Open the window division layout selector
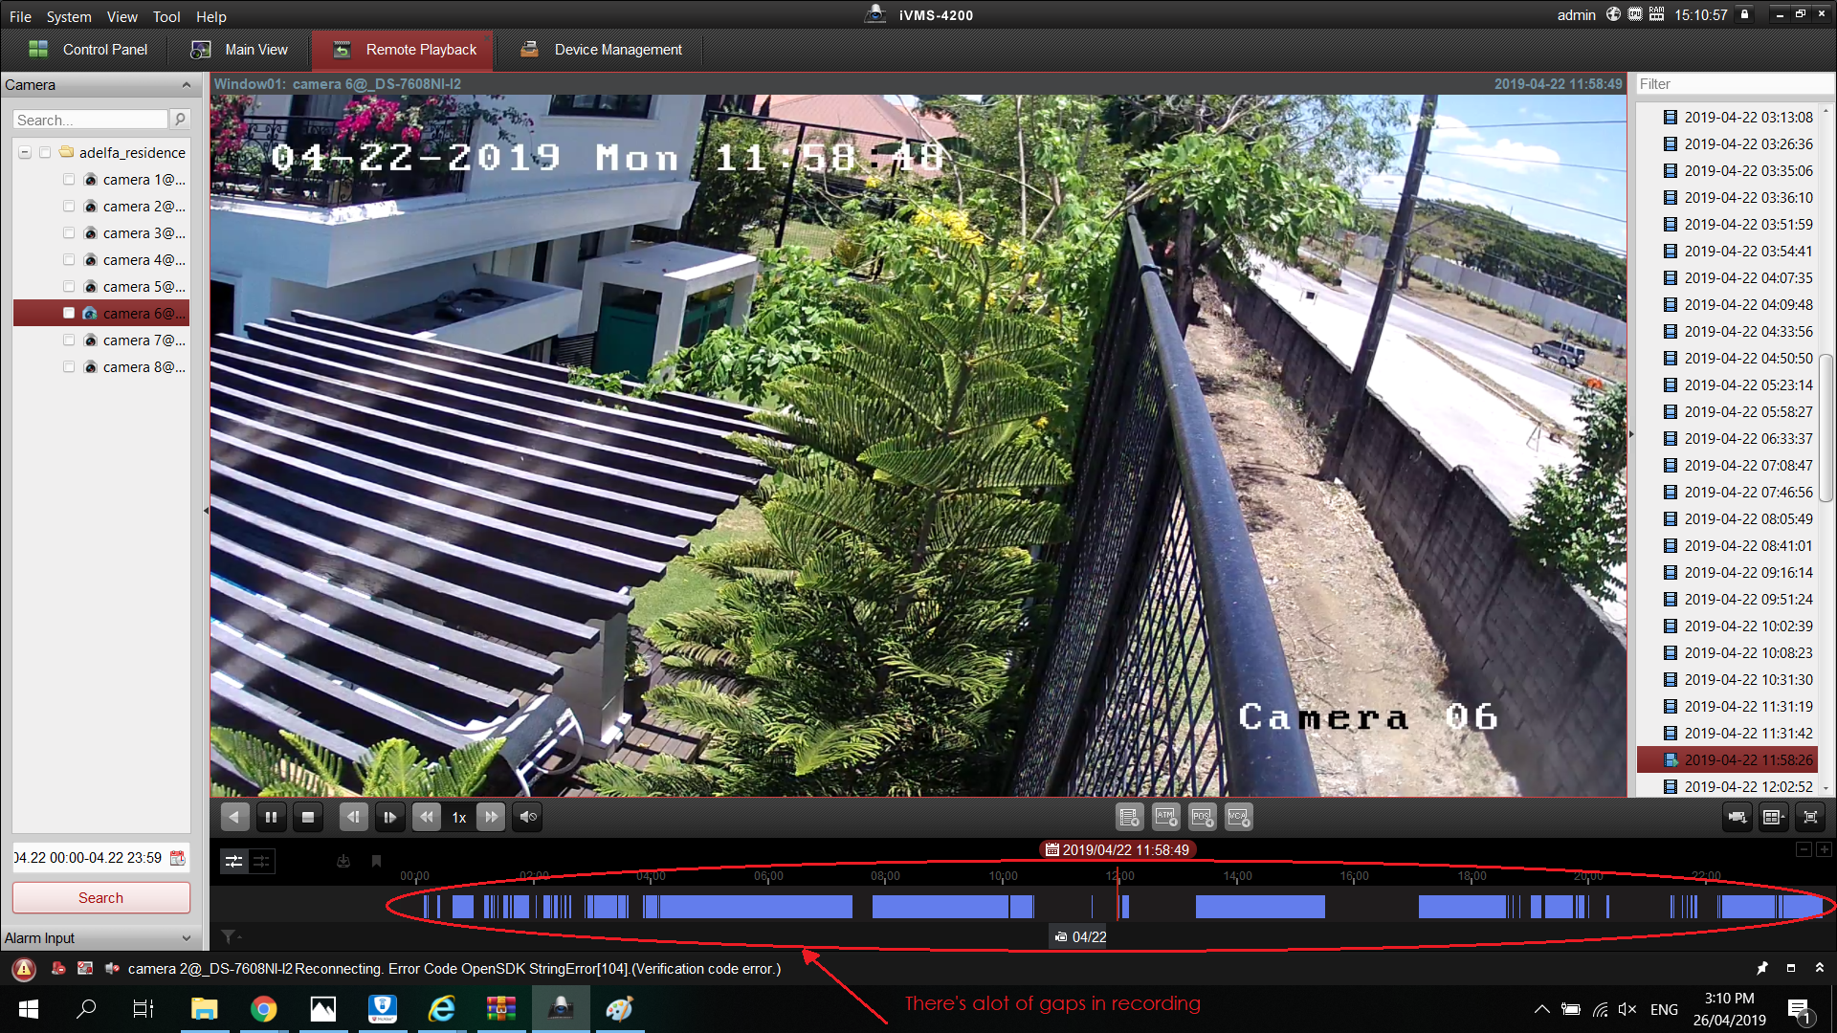Screen dimensions: 1837x1033 pos(1773,817)
